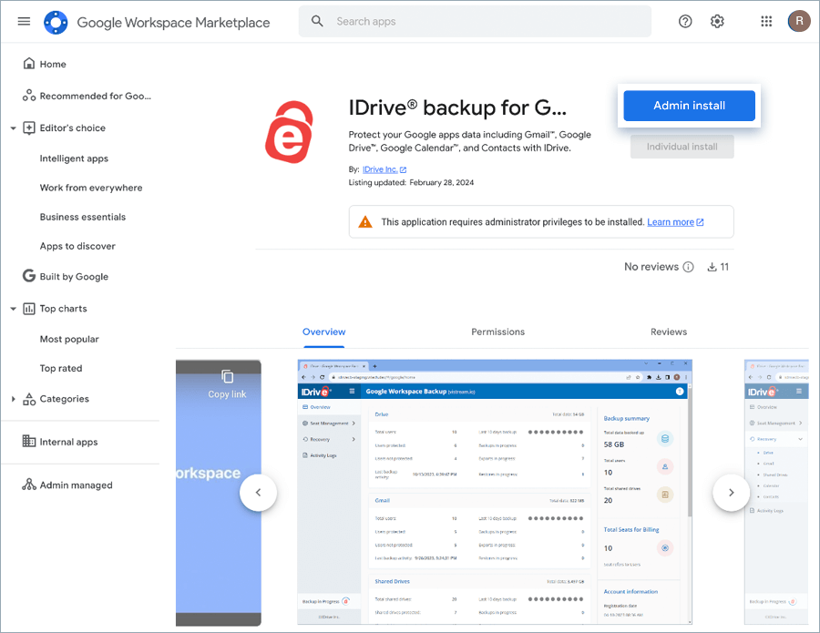
Task: Click the Listing updated February 28, 2024 text
Action: click(411, 182)
